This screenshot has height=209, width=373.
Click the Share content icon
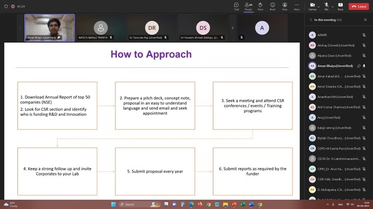point(340,6)
